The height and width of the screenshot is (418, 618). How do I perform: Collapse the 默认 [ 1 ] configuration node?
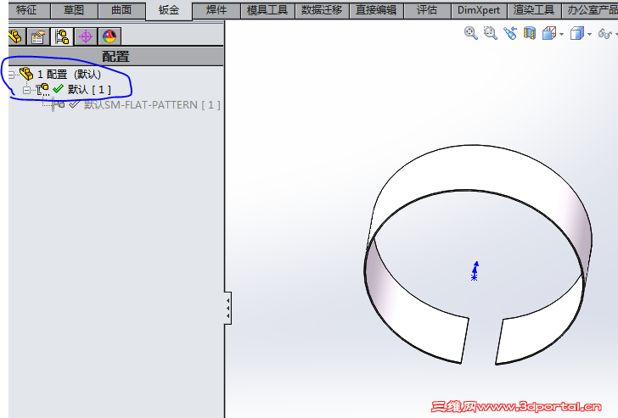pos(26,91)
